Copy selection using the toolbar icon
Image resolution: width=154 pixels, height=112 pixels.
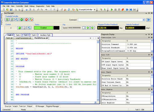click(x=30, y=10)
